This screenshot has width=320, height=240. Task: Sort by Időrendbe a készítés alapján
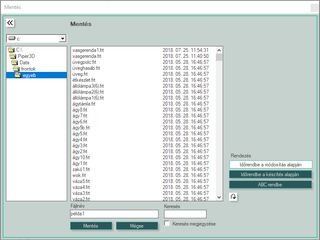point(270,174)
